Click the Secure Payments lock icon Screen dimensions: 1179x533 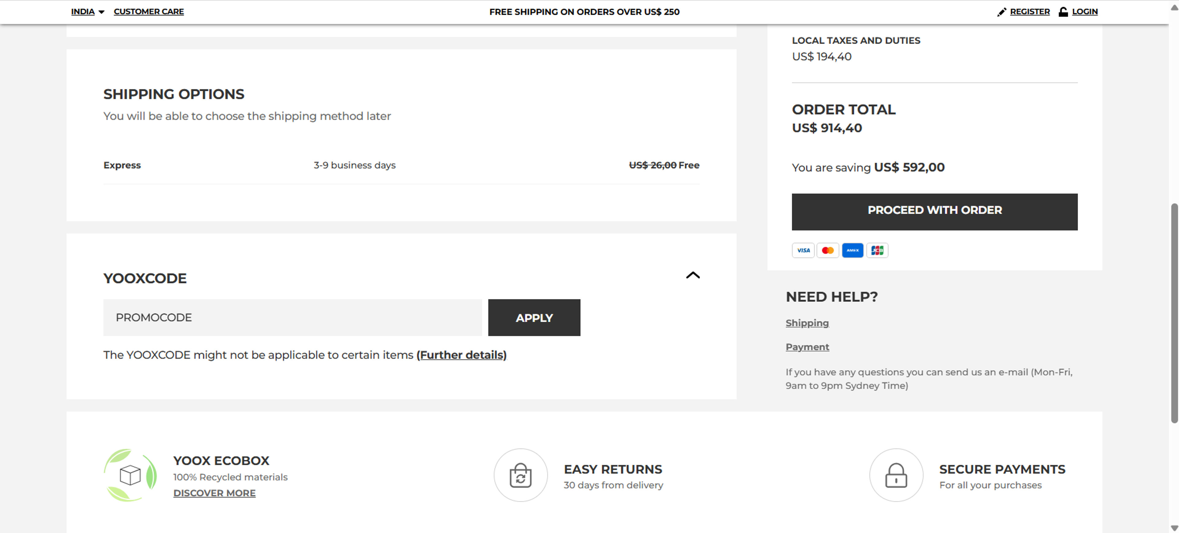(x=896, y=475)
